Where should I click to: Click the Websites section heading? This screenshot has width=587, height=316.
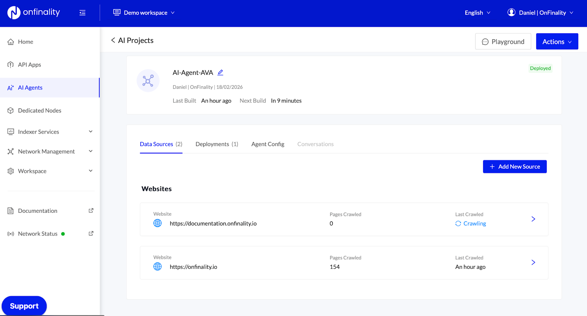[157, 189]
